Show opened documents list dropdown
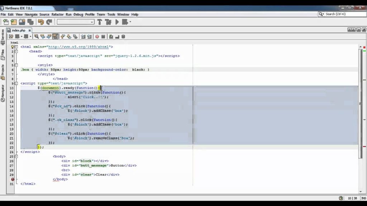 [358, 30]
